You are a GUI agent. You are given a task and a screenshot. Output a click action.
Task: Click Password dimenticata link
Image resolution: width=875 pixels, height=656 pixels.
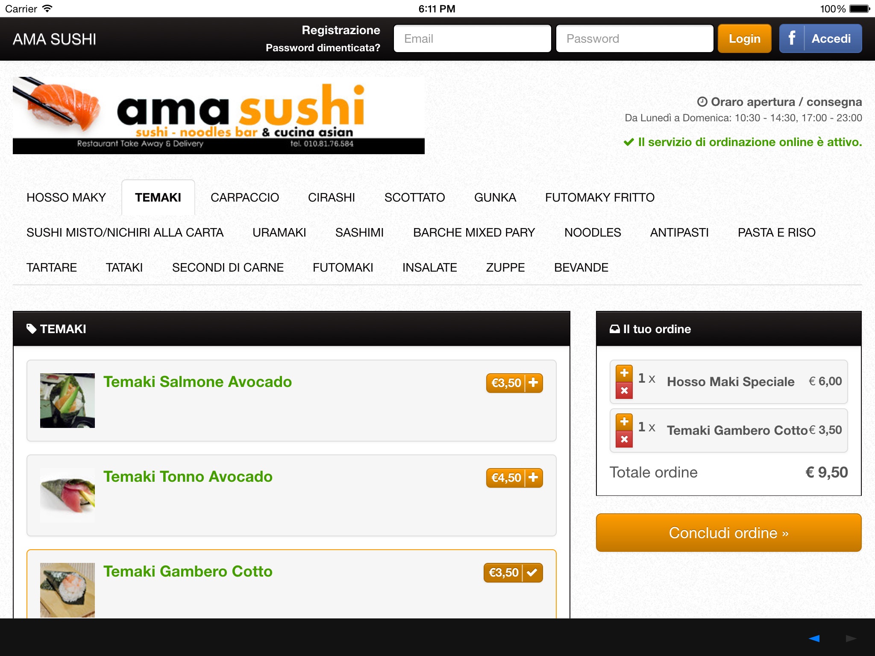click(323, 48)
